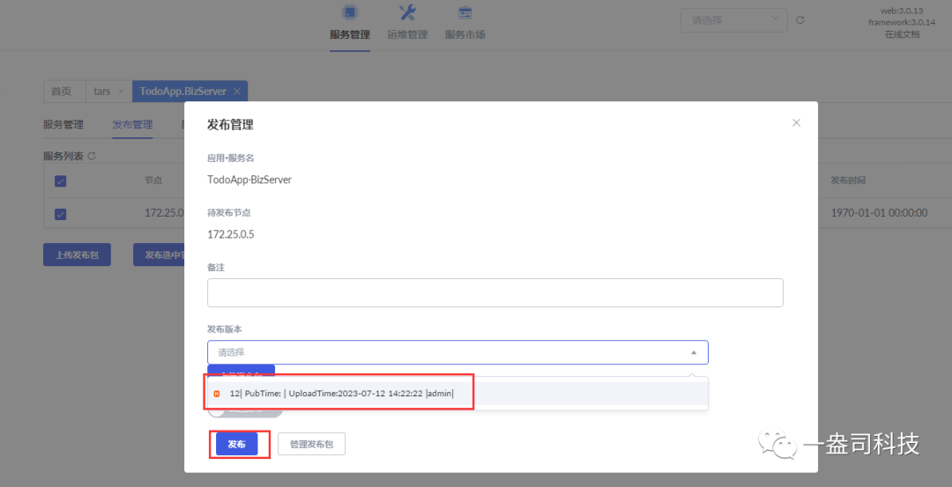Switch to 首页 tab
Screen dimensions: 952x487
point(61,91)
